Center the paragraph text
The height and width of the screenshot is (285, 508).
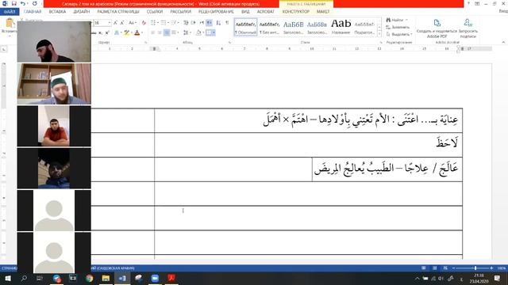(160, 32)
